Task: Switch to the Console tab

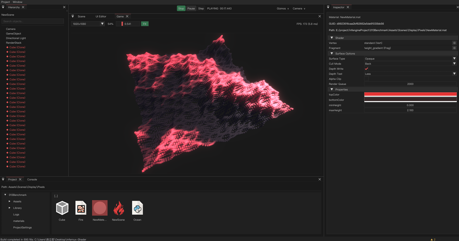Action: 32,179
